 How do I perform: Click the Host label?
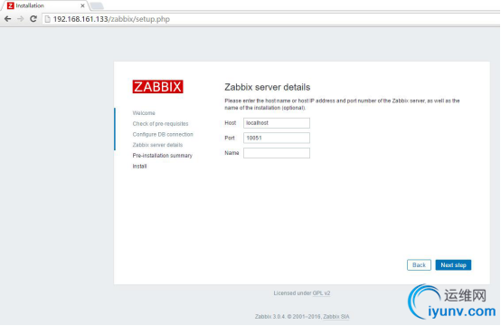pyautogui.click(x=230, y=123)
